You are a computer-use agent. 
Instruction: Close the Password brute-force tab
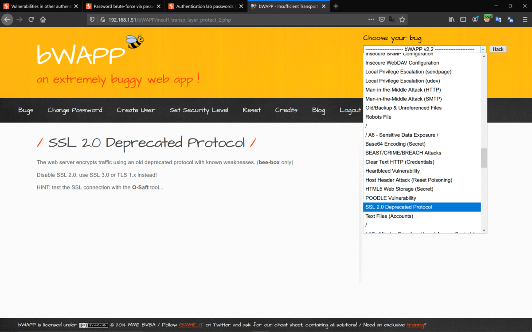pos(159,6)
